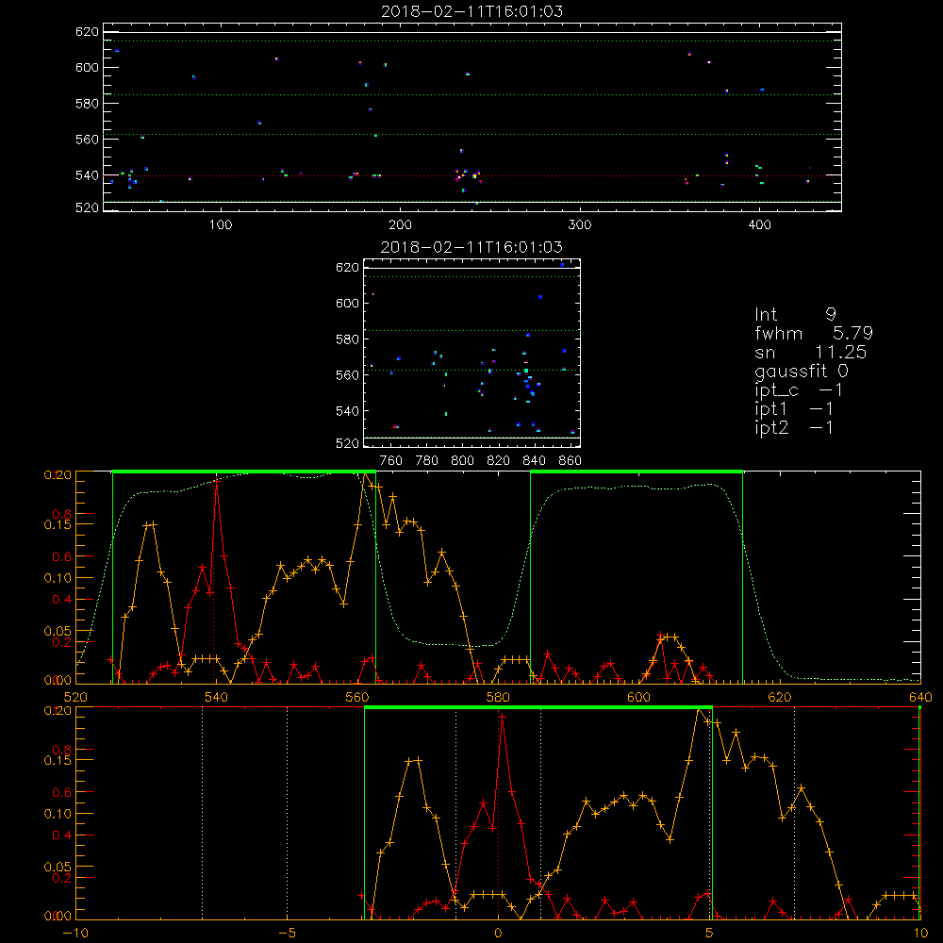Click x-axis label '640' on the profile plot
Viewport: 943px width, 943px height.
click(x=920, y=697)
